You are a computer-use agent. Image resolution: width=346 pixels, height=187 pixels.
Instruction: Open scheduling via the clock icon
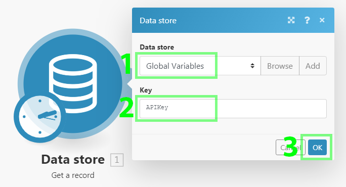tap(40, 116)
